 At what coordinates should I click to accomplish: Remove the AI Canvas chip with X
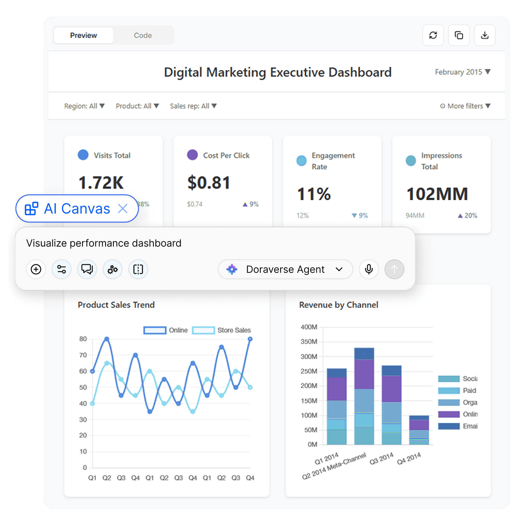pyautogui.click(x=123, y=209)
